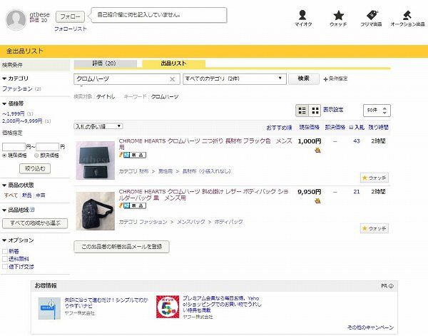The width and height of the screenshot is (428, 336).
Task: Filter by 2,000円~9,999円 price range
Action: pos(22,121)
